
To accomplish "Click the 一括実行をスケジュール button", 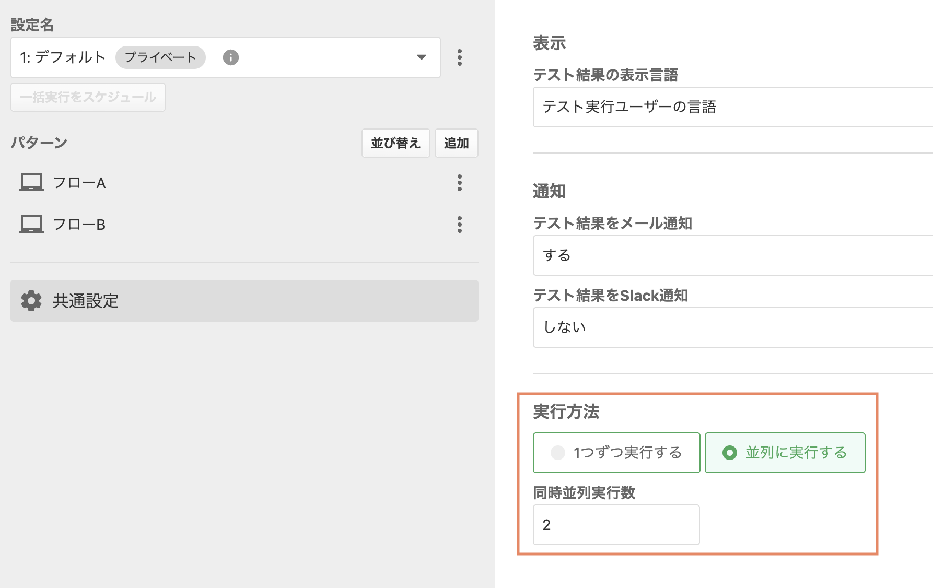I will coord(88,97).
